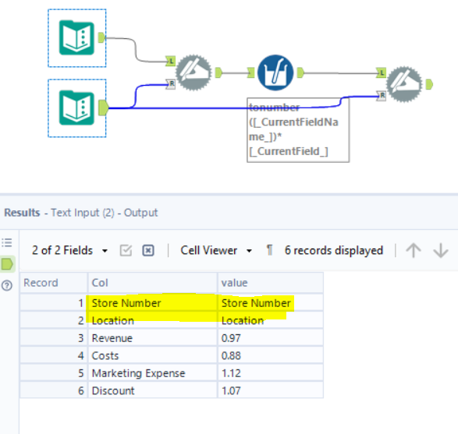This screenshot has height=434, width=458.
Task: Select the Store Number cell in Col column
Action: tap(152, 303)
